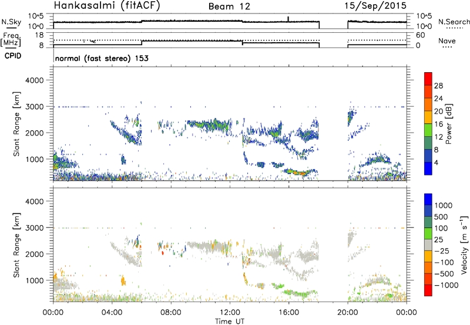Click the Hankasalmi (fitACF) title
The height and width of the screenshot is (325, 470).
(x=107, y=6)
